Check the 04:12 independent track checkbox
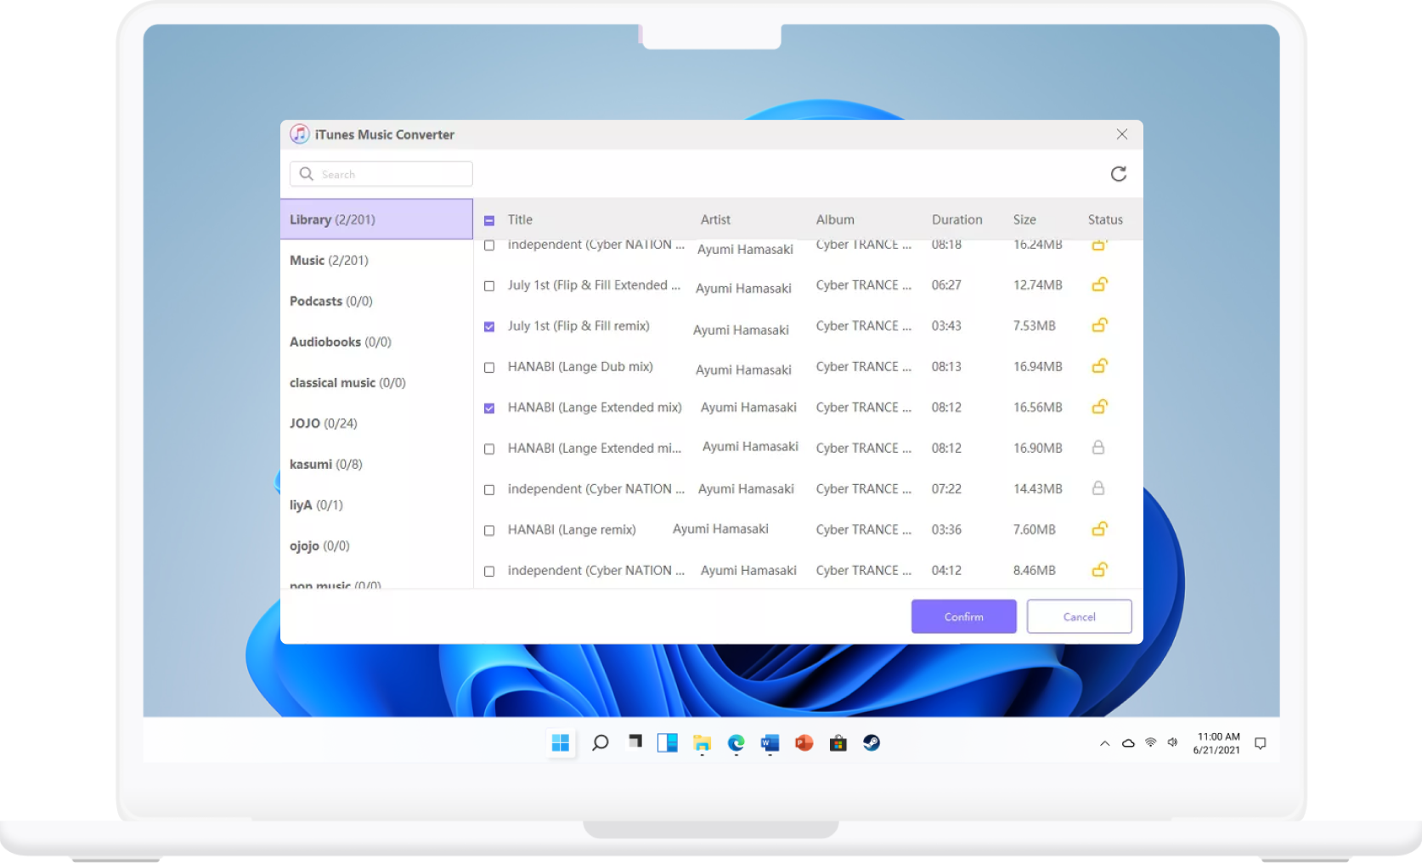This screenshot has width=1422, height=863. pos(489,572)
